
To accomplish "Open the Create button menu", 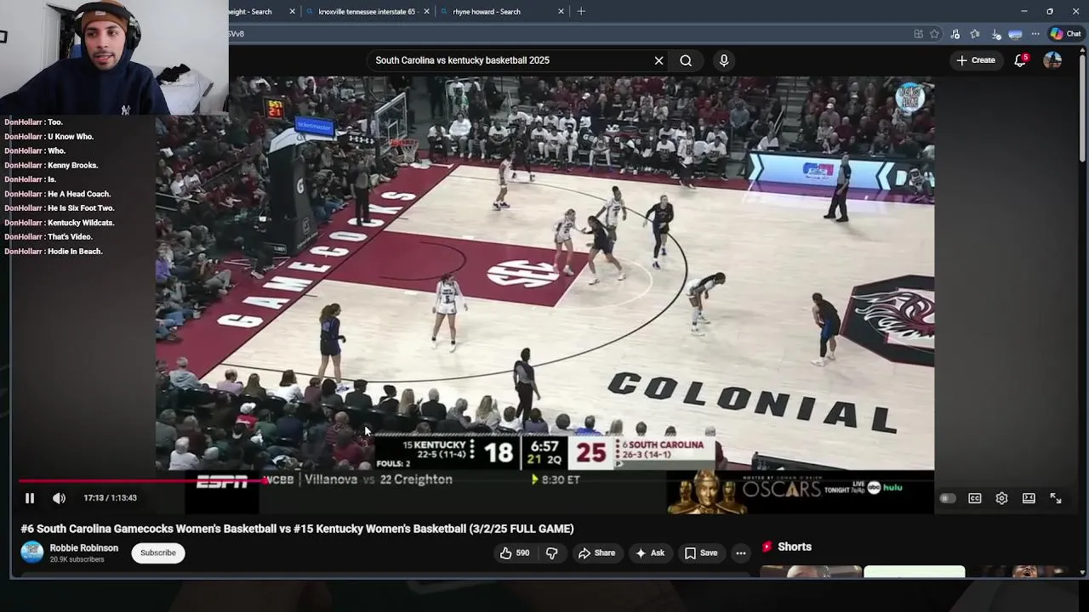I will 976,60.
